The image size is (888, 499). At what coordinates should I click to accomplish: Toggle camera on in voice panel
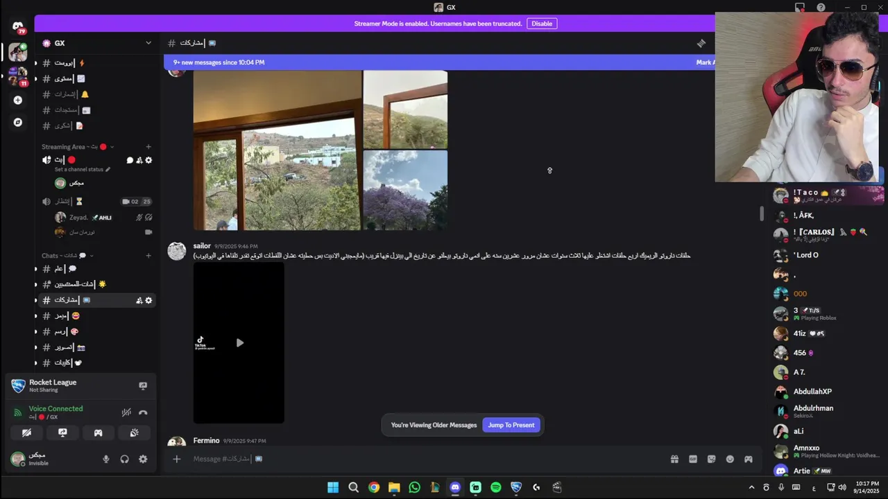click(26, 432)
